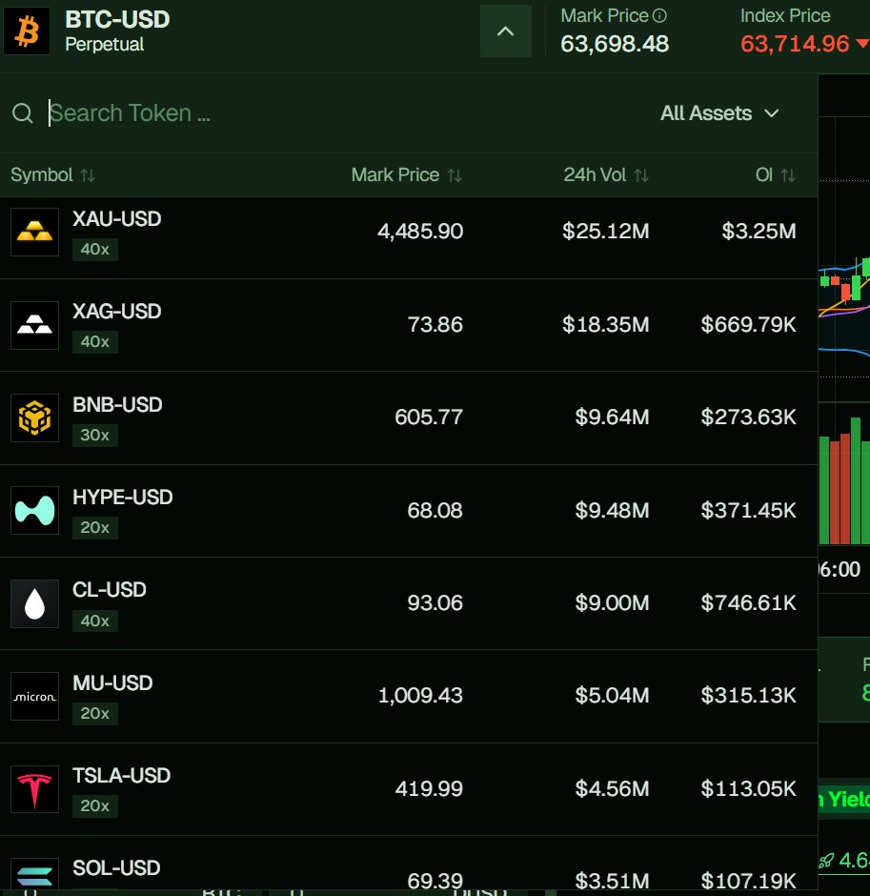Click the XAU-USD mark price 4,485.90
The image size is (870, 896).
point(420,232)
